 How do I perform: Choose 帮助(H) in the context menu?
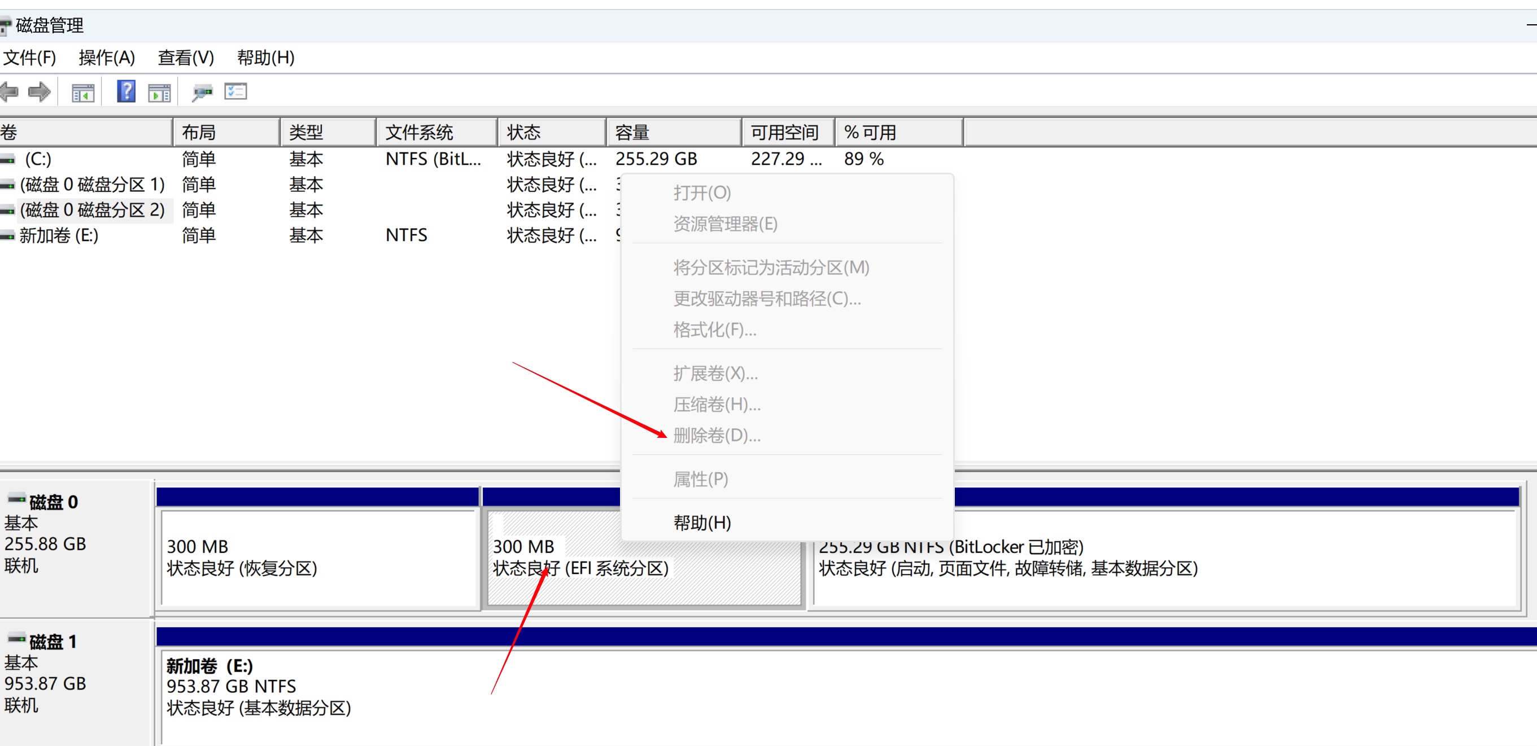click(x=787, y=523)
